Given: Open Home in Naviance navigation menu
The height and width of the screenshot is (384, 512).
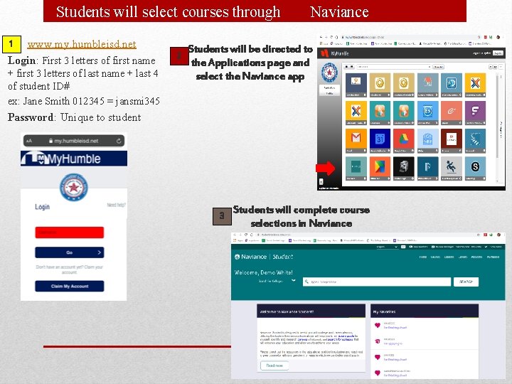Looking at the screenshot, I should click(423, 257).
